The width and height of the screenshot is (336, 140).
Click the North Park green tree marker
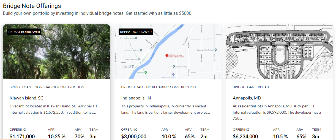[x=146, y=72]
